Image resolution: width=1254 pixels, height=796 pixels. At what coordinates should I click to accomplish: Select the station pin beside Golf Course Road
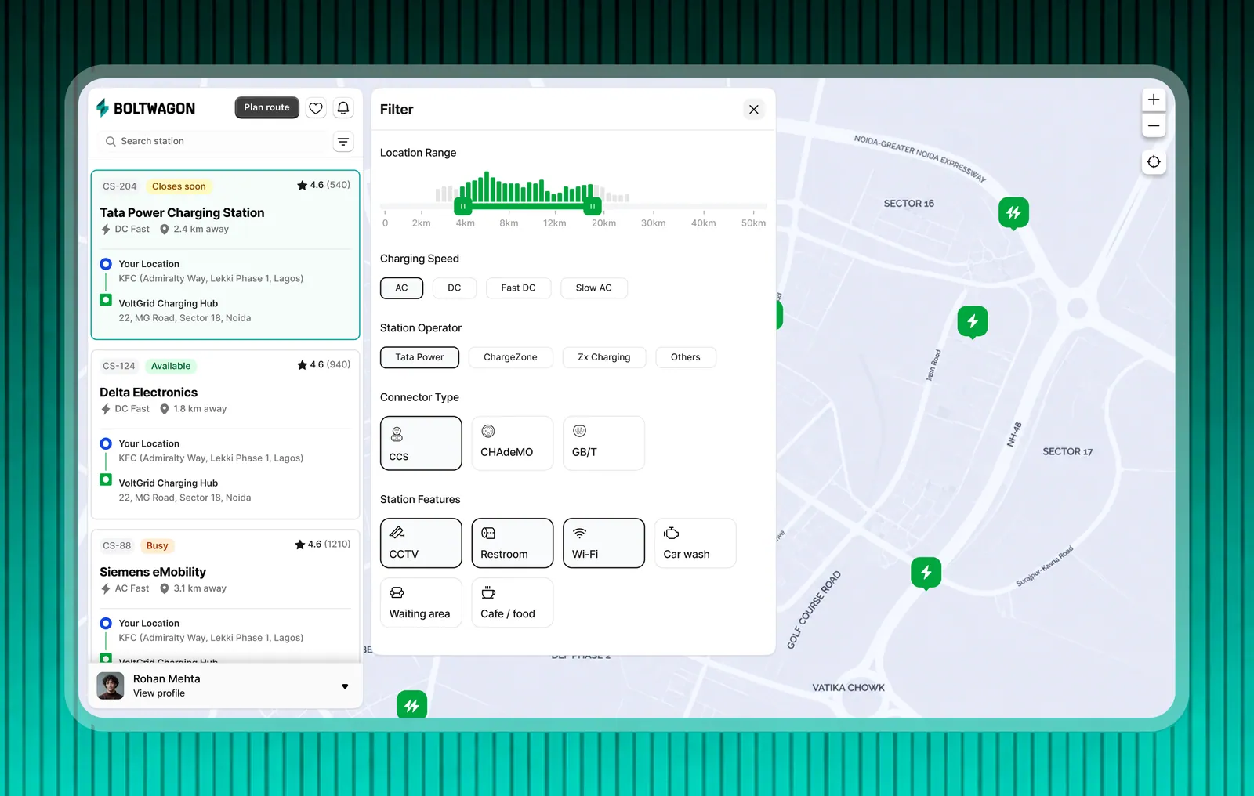pyautogui.click(x=926, y=573)
